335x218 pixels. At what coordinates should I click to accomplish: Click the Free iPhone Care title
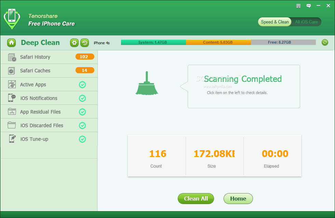tap(52, 24)
